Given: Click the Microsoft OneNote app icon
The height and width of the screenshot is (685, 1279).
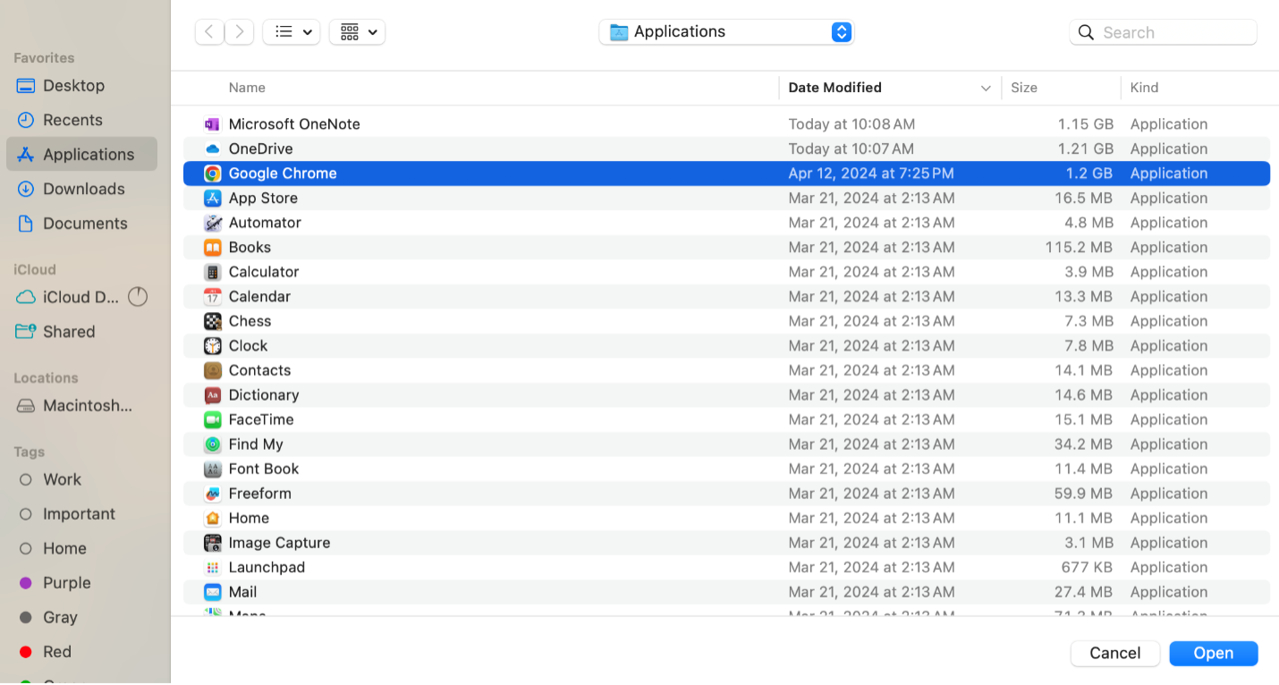Looking at the screenshot, I should coord(212,124).
